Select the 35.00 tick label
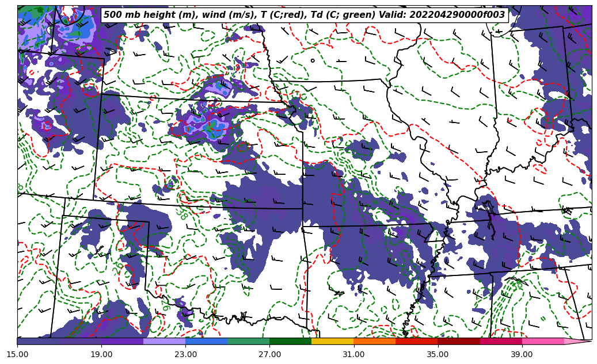Screen dimensions: 597x364 tap(438, 354)
